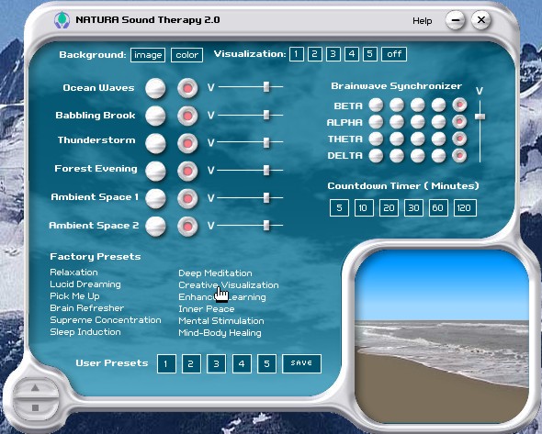542x434 pixels.
Task: Choose visualization 4
Action: tap(352, 54)
